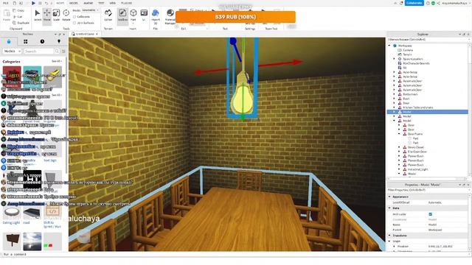Click the Cut command
Screen dimensions: 472x265
pos(18,16)
